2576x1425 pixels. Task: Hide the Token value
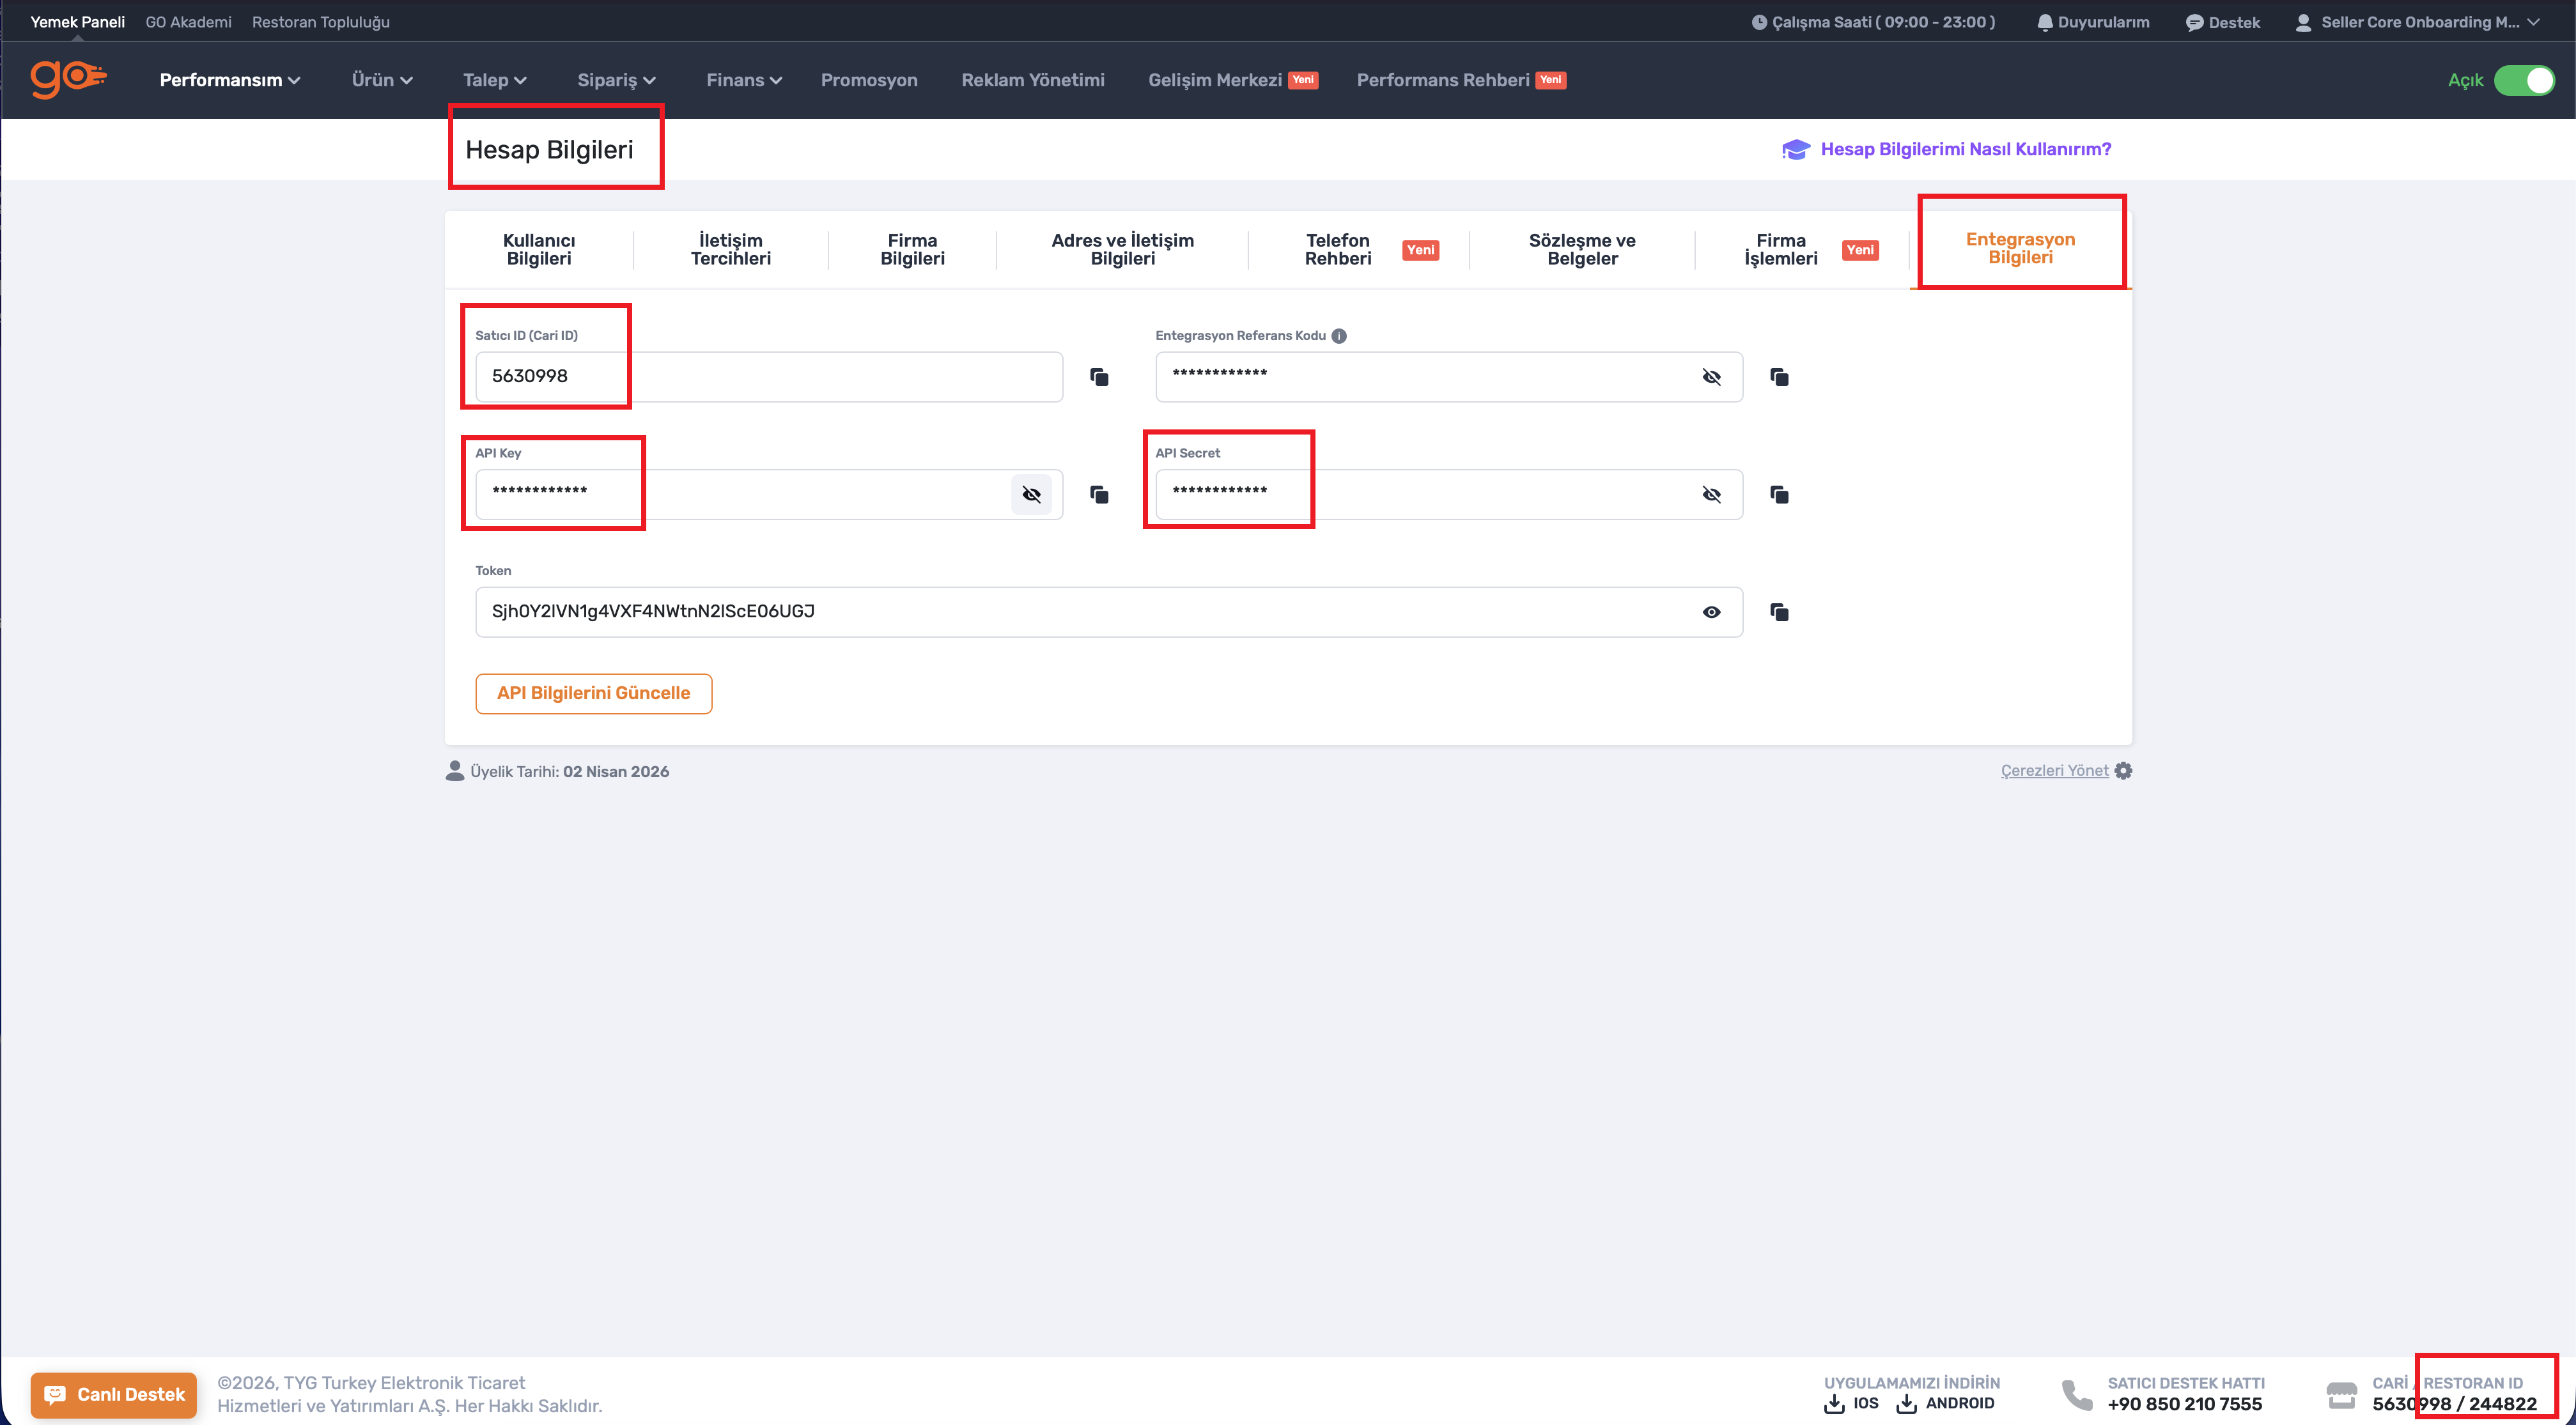1711,612
